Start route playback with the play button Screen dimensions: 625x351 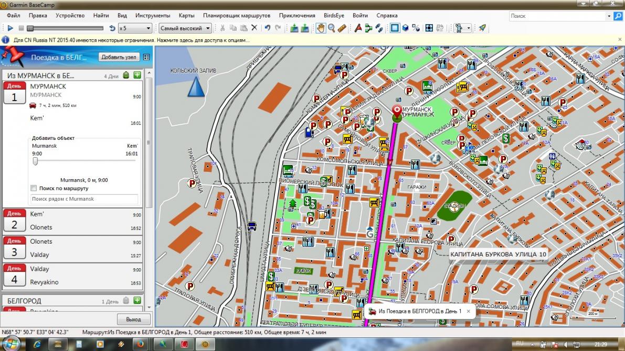(x=10, y=28)
